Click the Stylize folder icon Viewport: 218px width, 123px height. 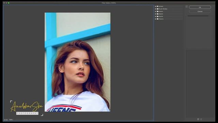(157, 16)
